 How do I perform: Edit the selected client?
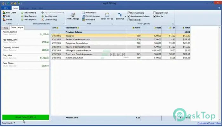6,16
